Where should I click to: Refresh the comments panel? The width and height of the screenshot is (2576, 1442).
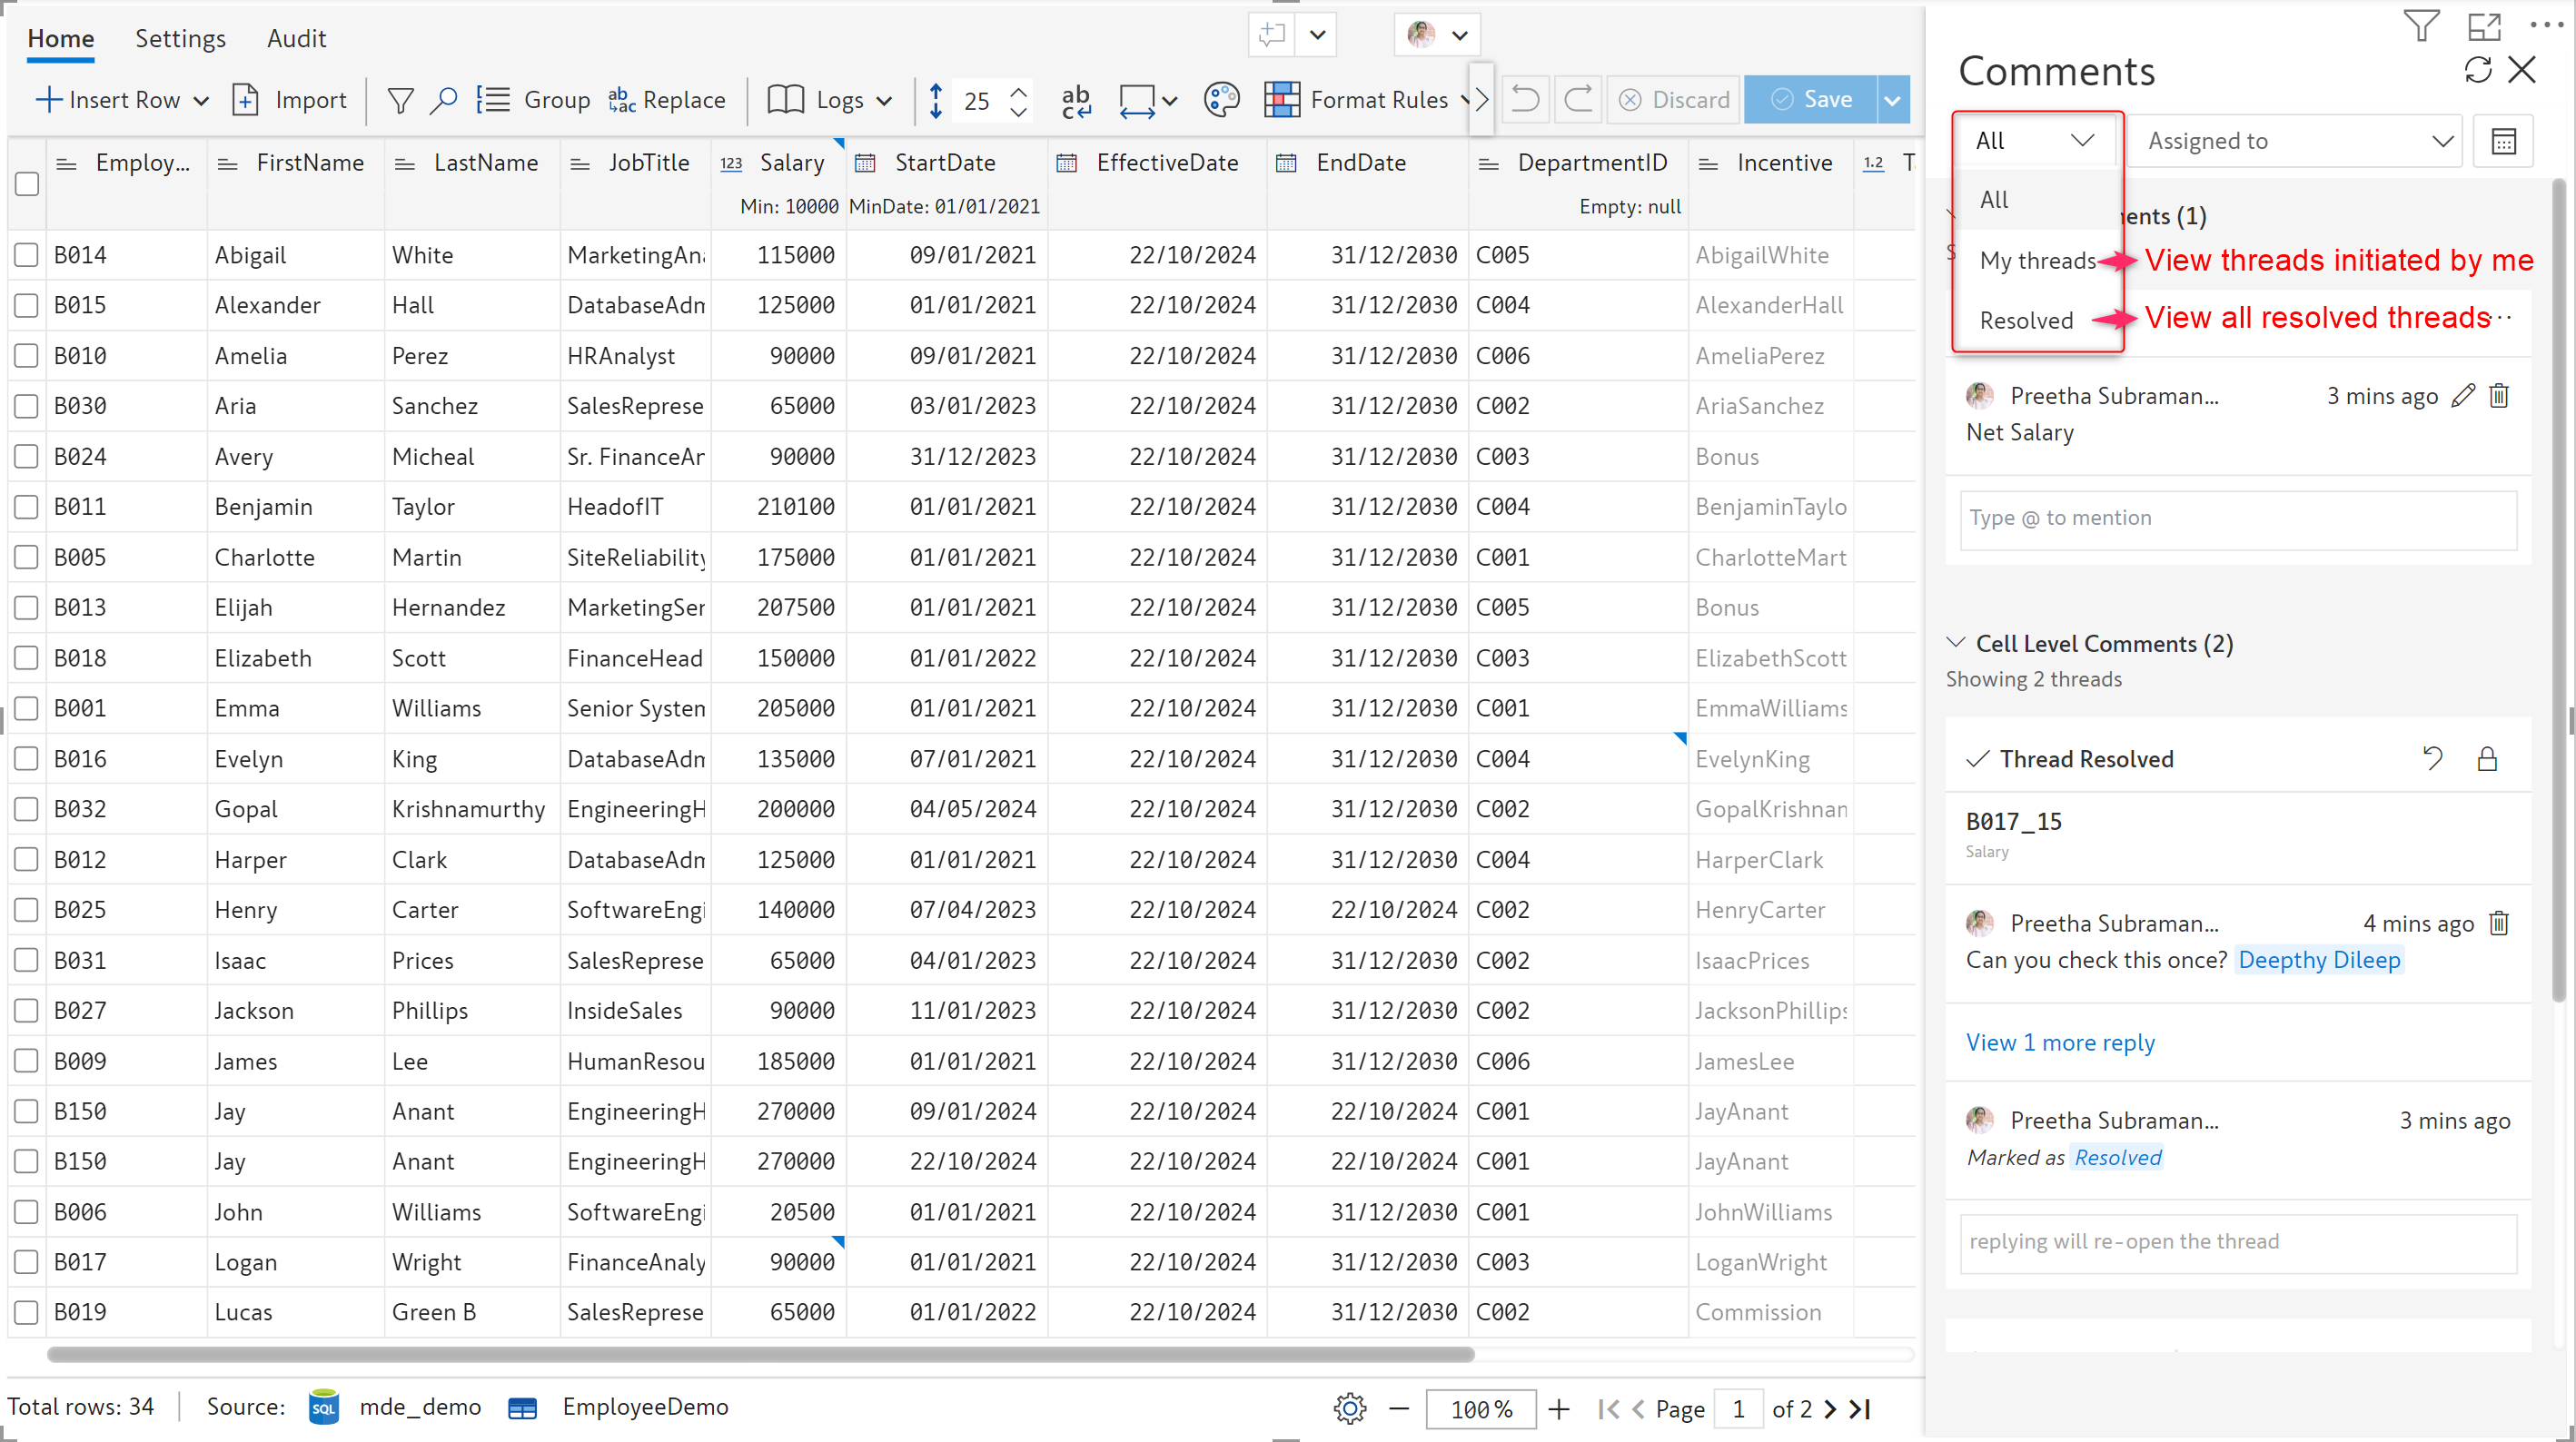[x=2478, y=70]
